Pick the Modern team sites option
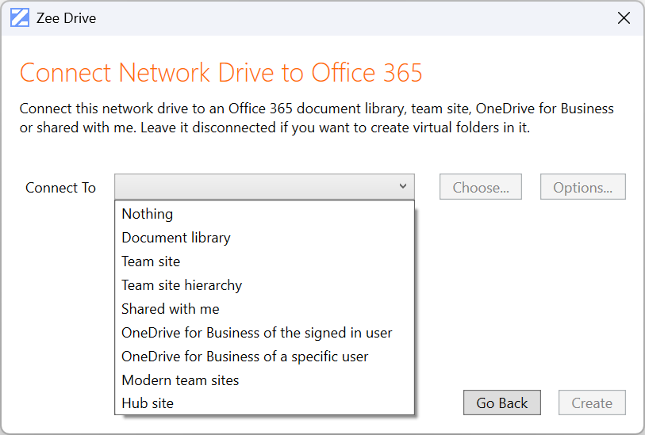 coord(180,380)
